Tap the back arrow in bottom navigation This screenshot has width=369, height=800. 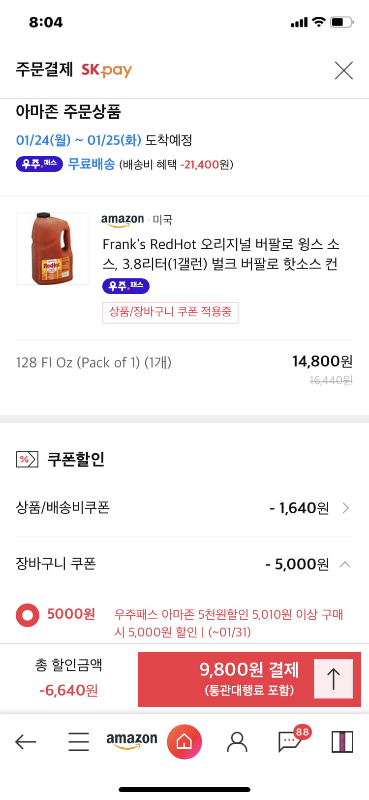[26, 741]
